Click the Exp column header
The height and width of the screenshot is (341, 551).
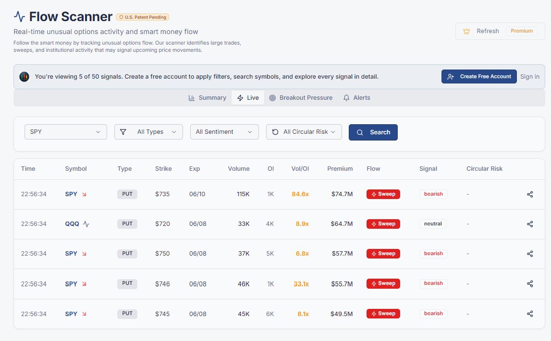(195, 169)
